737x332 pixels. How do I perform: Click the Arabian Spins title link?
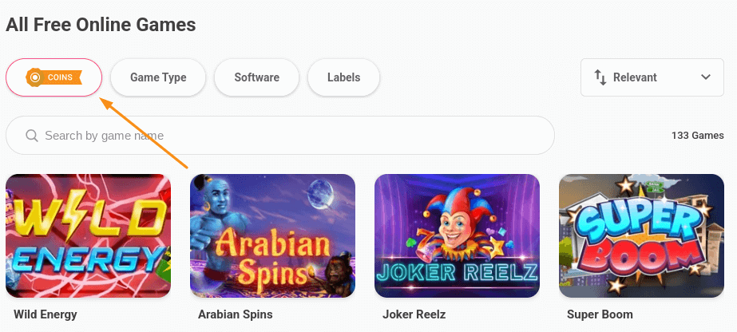(235, 314)
